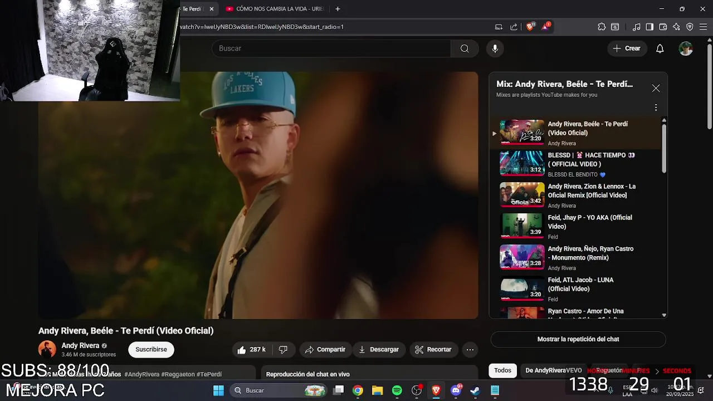713x401 pixels.
Task: Open Andy Rivera channel avatar
Action: point(47,350)
